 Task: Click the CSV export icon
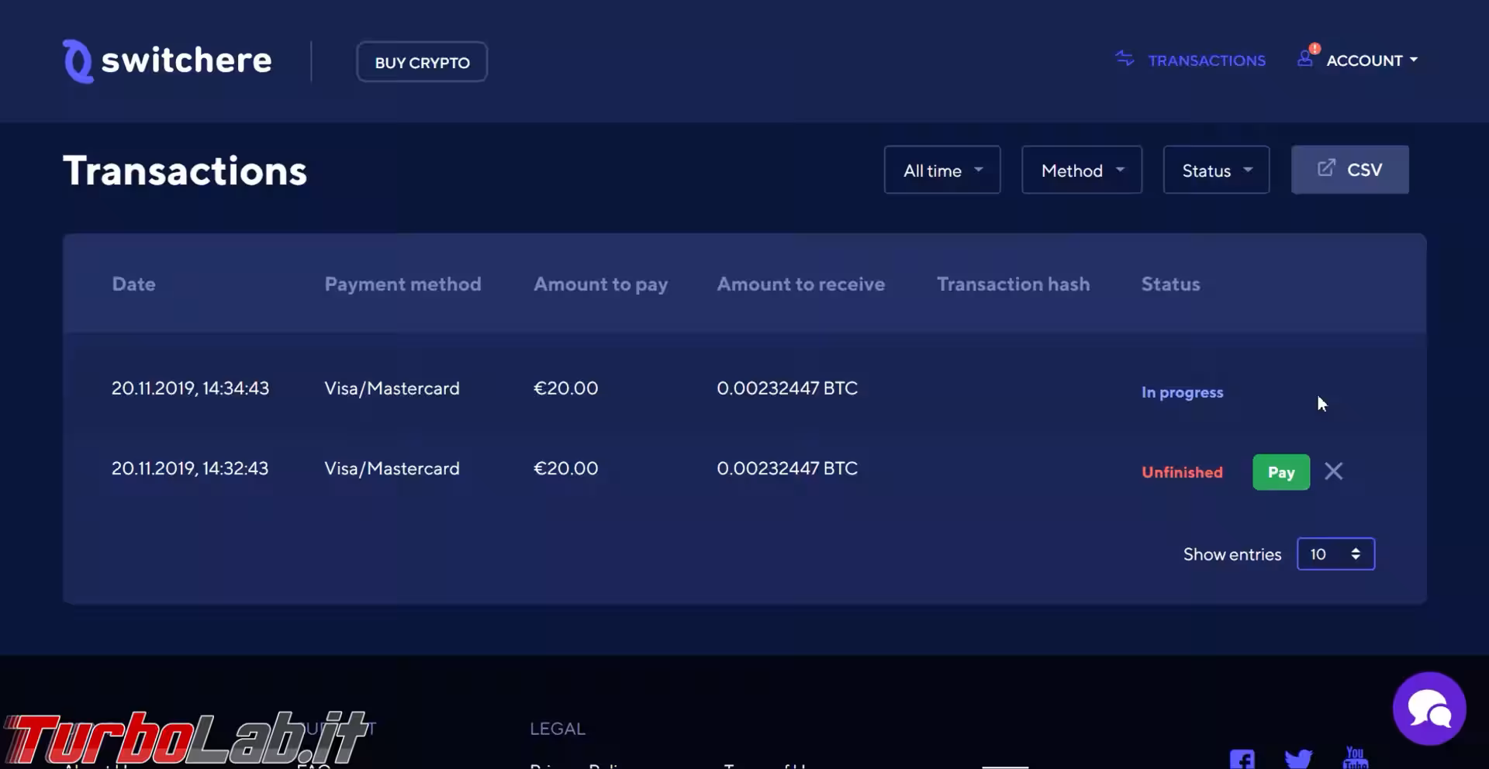(x=1326, y=169)
